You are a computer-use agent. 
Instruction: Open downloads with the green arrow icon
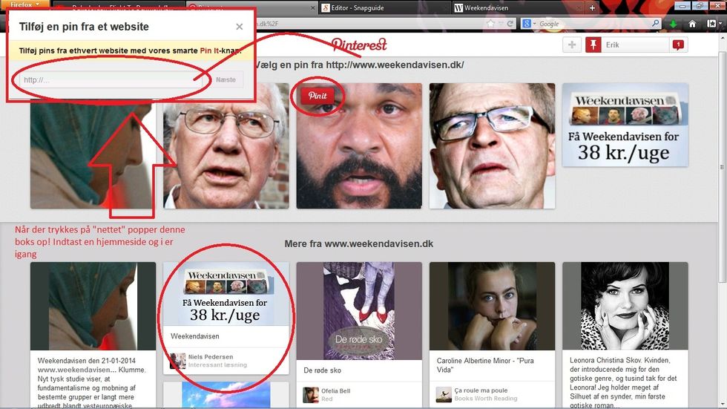coord(674,24)
